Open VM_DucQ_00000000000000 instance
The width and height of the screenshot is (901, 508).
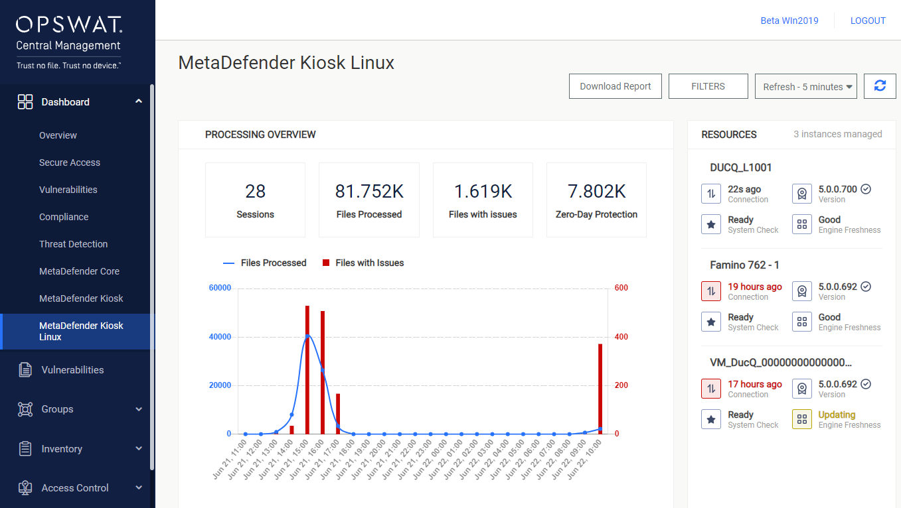(x=781, y=363)
